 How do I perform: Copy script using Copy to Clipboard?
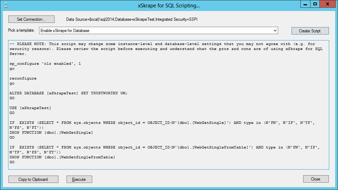coord(33,179)
